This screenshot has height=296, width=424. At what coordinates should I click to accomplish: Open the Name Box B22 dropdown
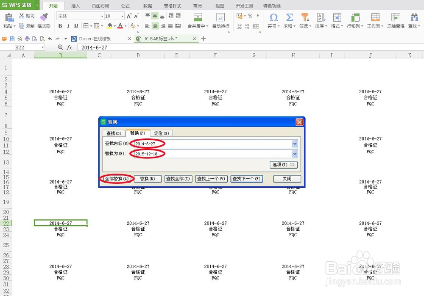[42, 47]
